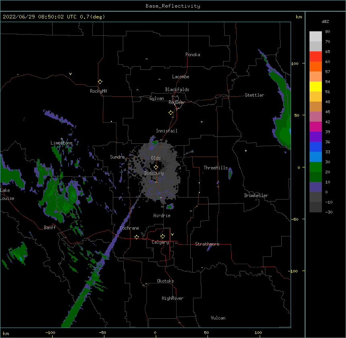This screenshot has height=338, width=346.
Task: Click the dark gray -10 dBZ legend swatch
Action: tap(315, 207)
